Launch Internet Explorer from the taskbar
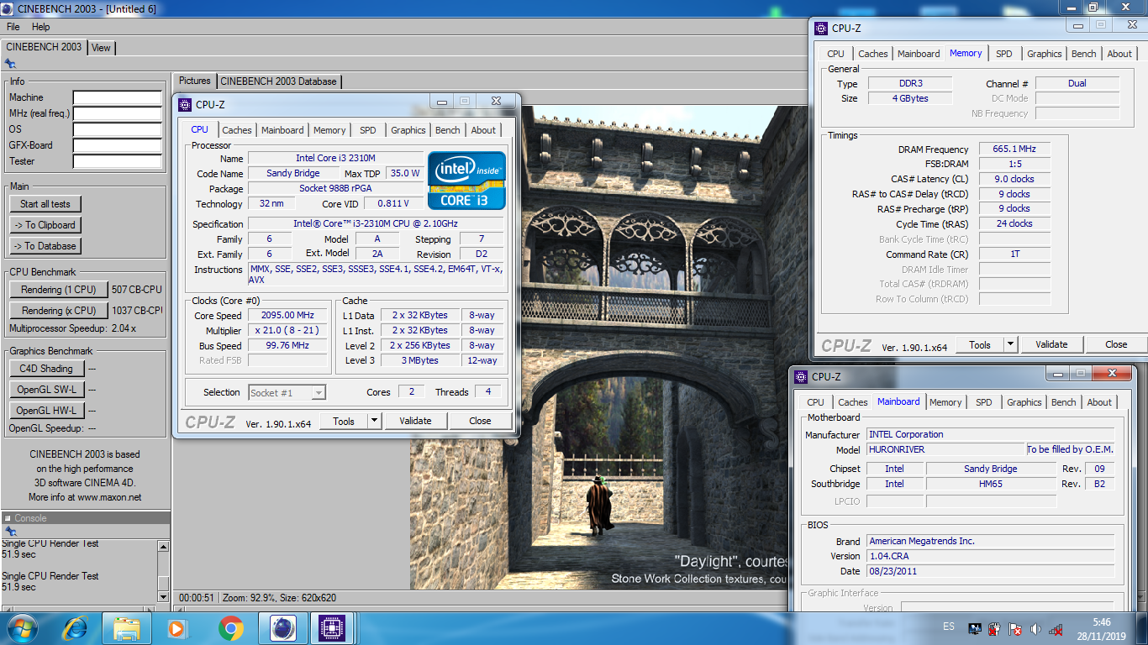This screenshot has height=645, width=1148. click(x=75, y=628)
